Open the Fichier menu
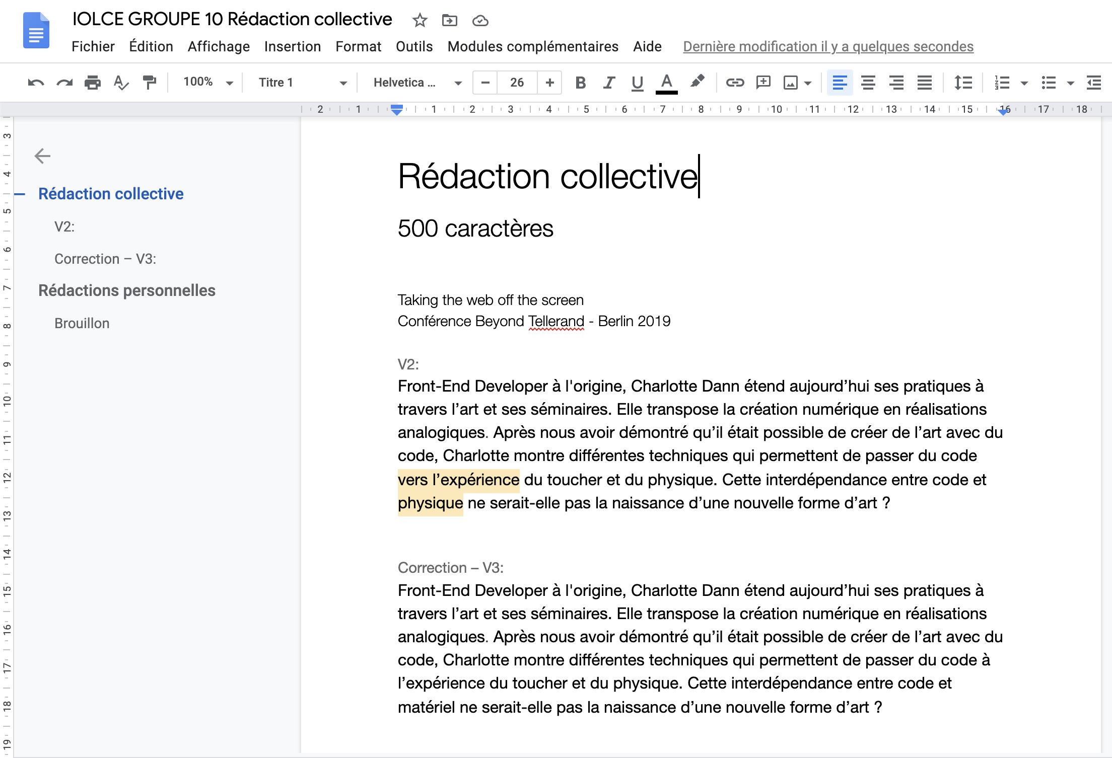Viewport: 1112px width, 758px height. point(93,46)
